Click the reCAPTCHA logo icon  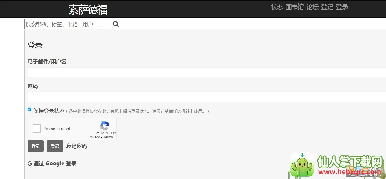click(x=105, y=126)
